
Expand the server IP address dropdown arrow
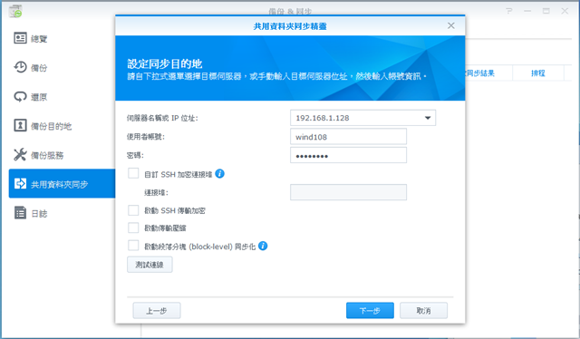428,118
